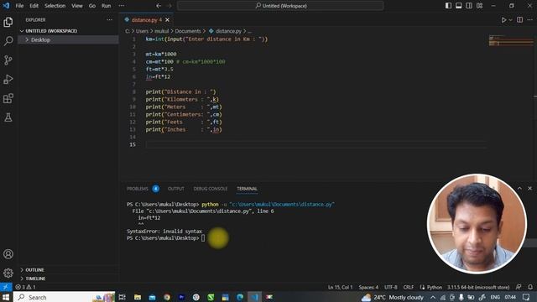Toggle the bottom panel layout
This screenshot has width=537, height=302.
point(459,6)
